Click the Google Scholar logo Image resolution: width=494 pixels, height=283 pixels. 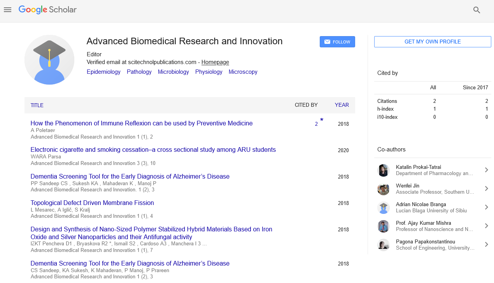point(47,10)
